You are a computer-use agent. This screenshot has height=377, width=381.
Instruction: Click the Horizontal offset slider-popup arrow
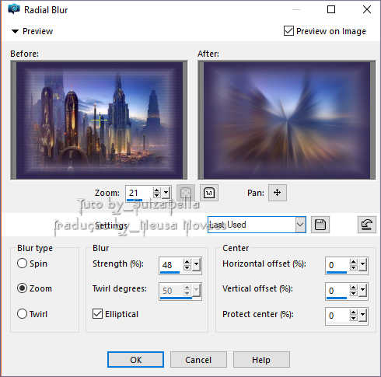coord(362,264)
